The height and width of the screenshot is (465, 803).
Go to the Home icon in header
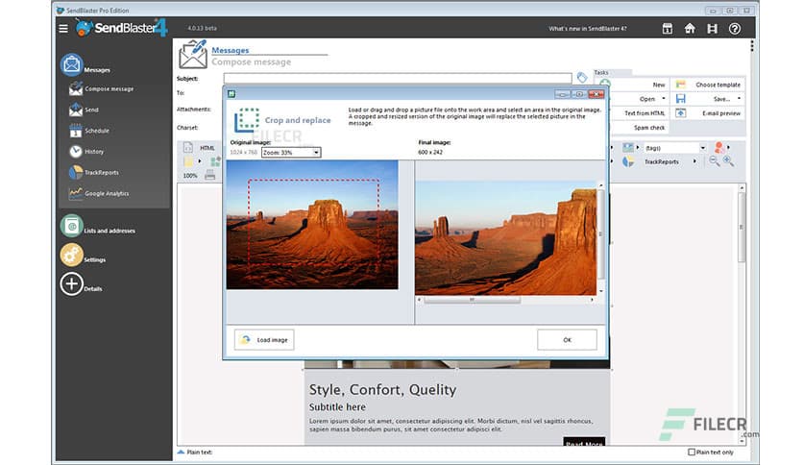tap(690, 29)
